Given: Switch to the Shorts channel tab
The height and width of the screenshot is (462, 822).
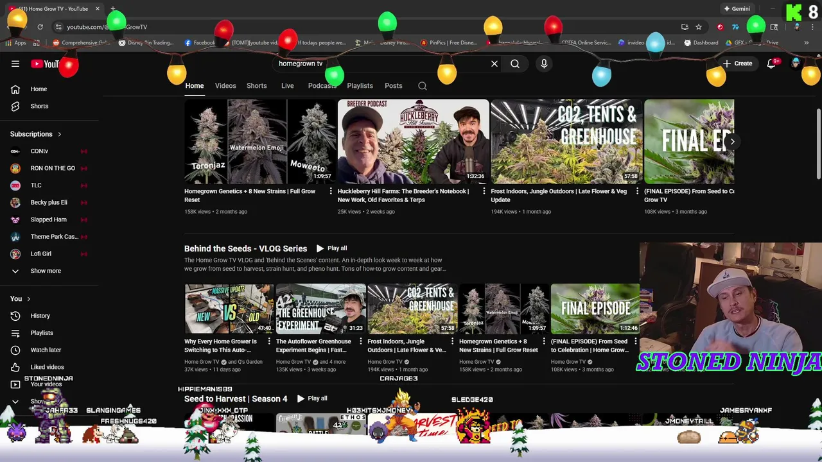Looking at the screenshot, I should pos(257,86).
